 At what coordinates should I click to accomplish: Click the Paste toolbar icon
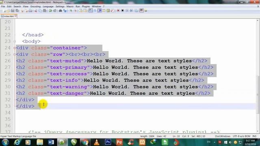(x=45, y=11)
